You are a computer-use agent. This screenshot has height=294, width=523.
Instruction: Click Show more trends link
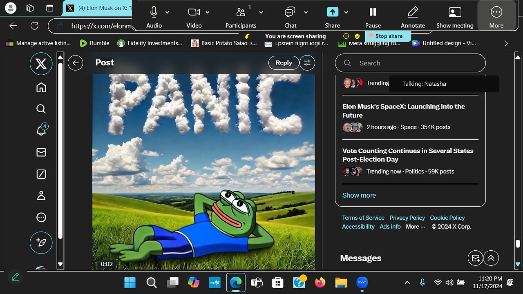(x=359, y=195)
